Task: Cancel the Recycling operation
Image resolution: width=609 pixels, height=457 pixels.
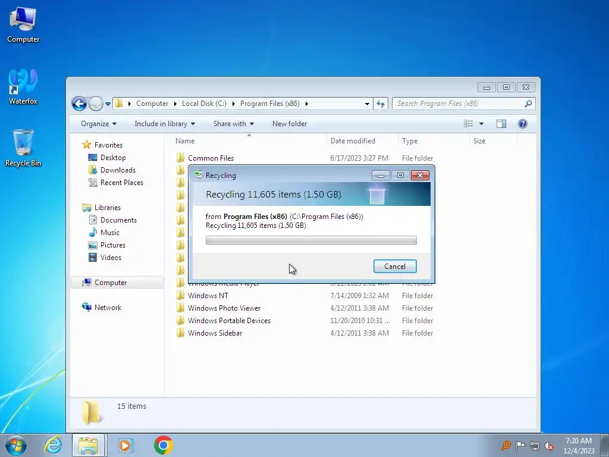Action: 395,266
